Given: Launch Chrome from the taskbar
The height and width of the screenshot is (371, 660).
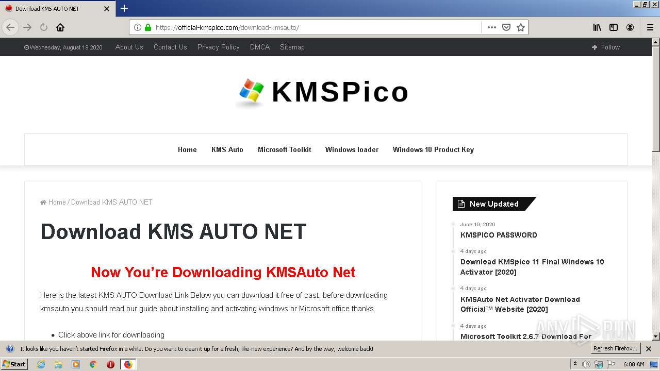Looking at the screenshot, I should (93, 364).
